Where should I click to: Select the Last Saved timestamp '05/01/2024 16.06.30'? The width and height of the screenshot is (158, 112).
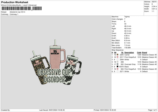(x=57, y=110)
